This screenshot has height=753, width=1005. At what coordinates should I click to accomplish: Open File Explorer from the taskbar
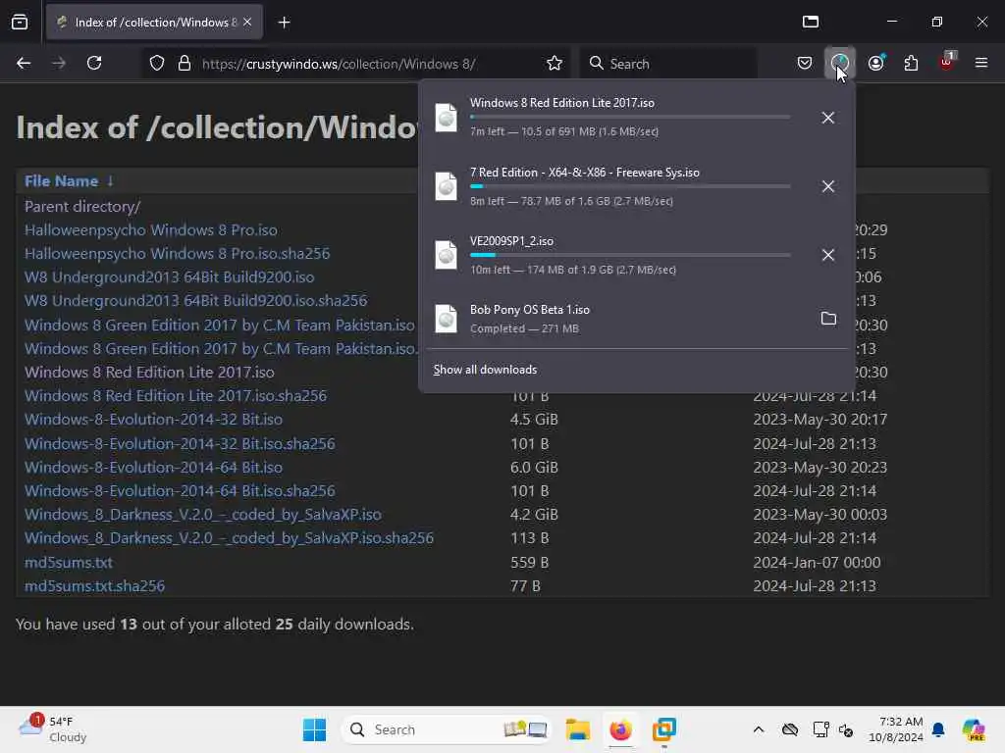click(x=577, y=729)
